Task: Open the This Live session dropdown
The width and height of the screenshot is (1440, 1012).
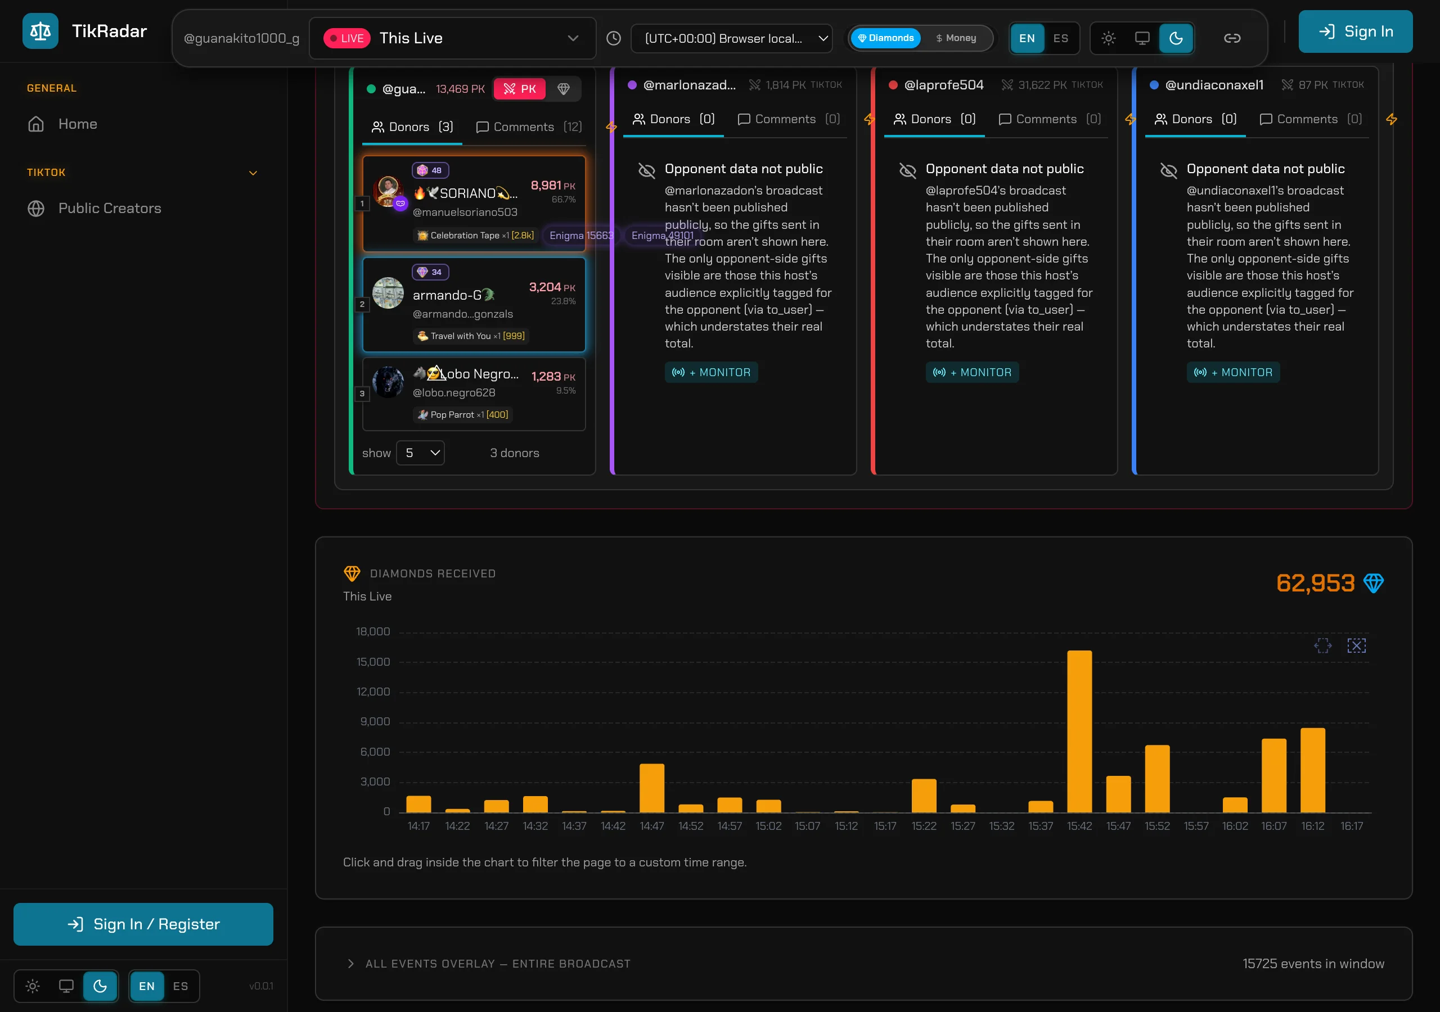Action: point(452,38)
